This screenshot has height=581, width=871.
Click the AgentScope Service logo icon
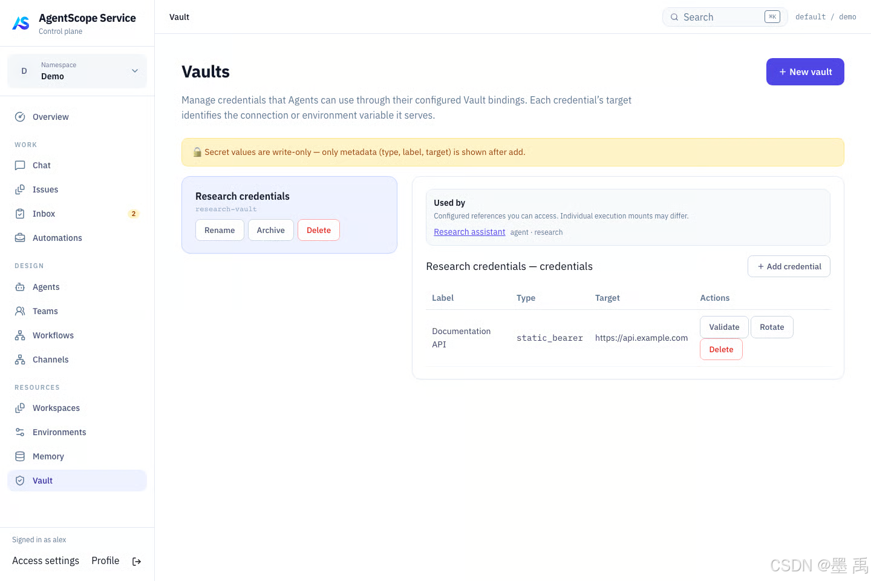tap(21, 24)
